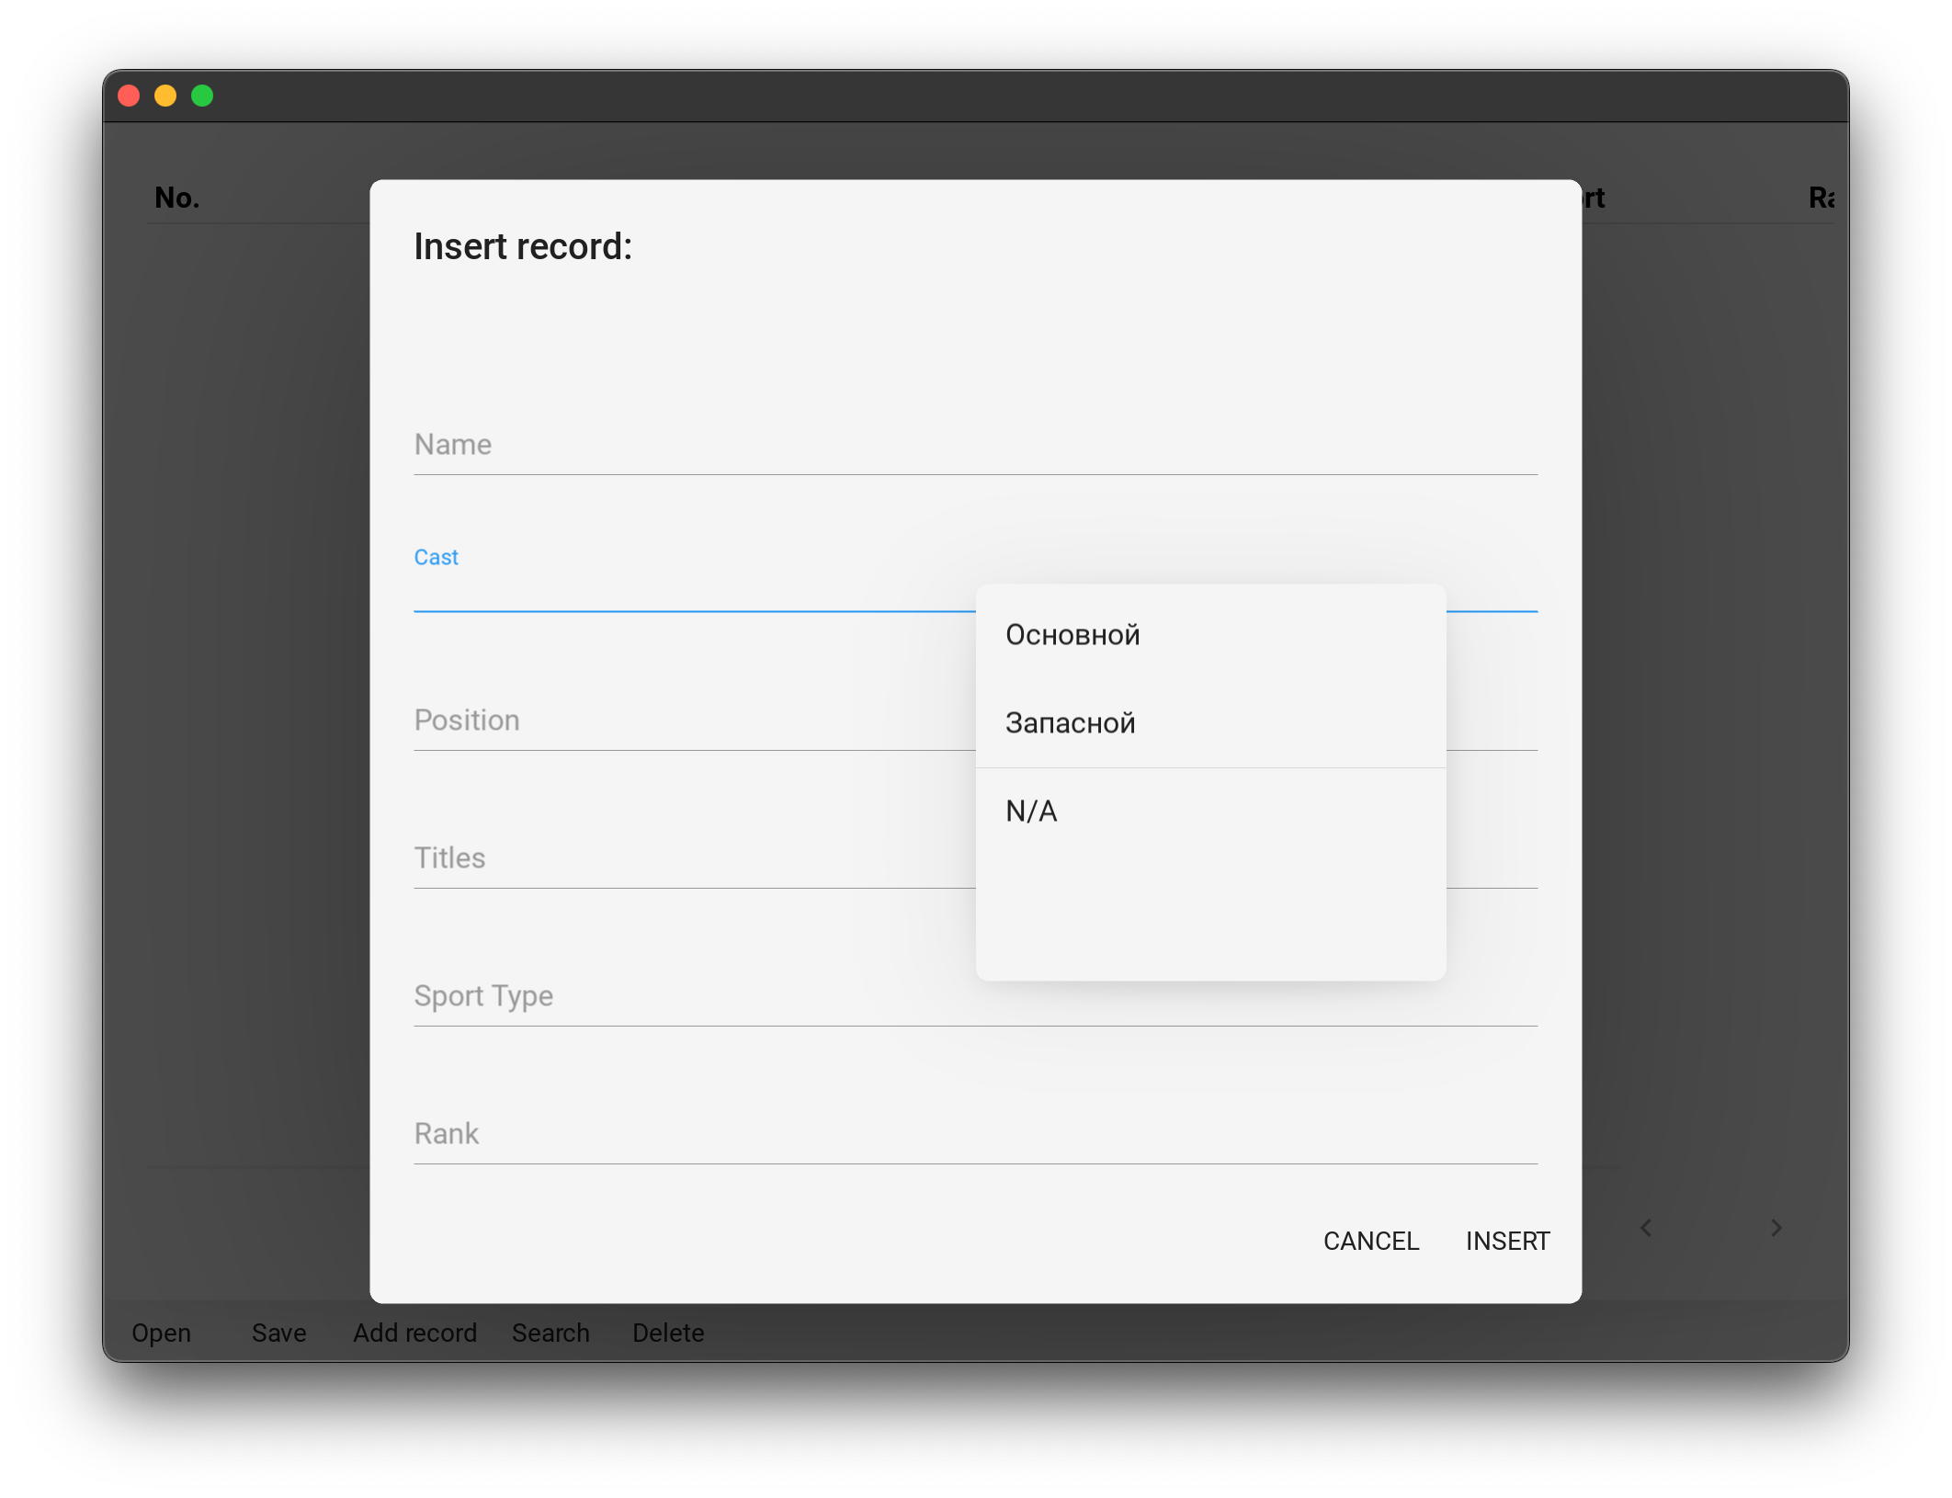
Task: Click the Position text field
Action: click(689, 721)
